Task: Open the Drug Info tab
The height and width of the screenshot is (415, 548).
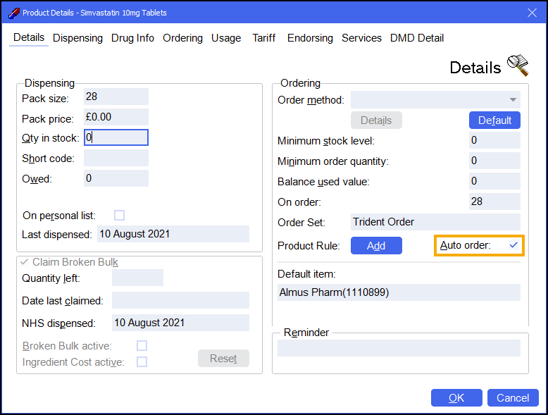Action: 132,38
